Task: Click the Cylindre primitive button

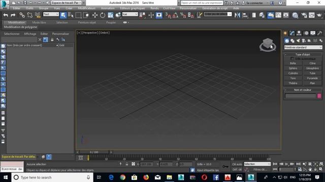Action: (x=293, y=73)
